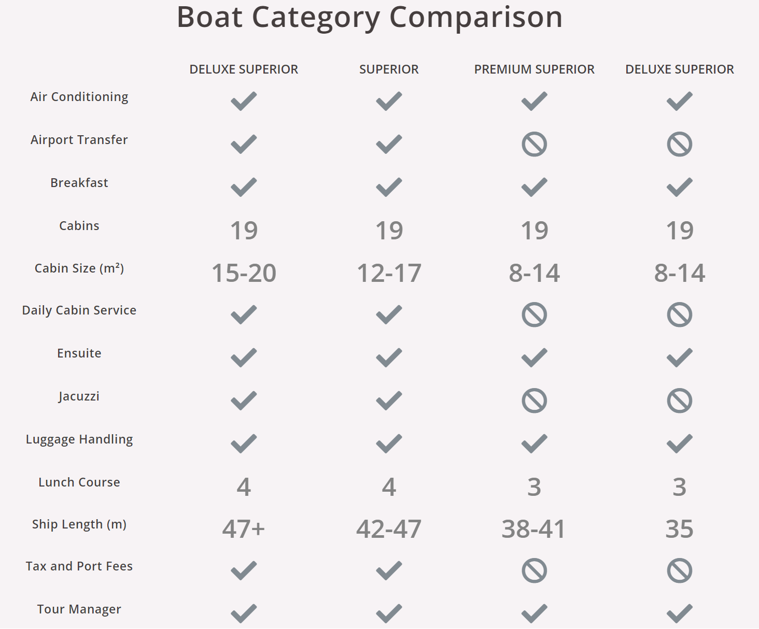Click the 38-41 ship length value

point(534,529)
